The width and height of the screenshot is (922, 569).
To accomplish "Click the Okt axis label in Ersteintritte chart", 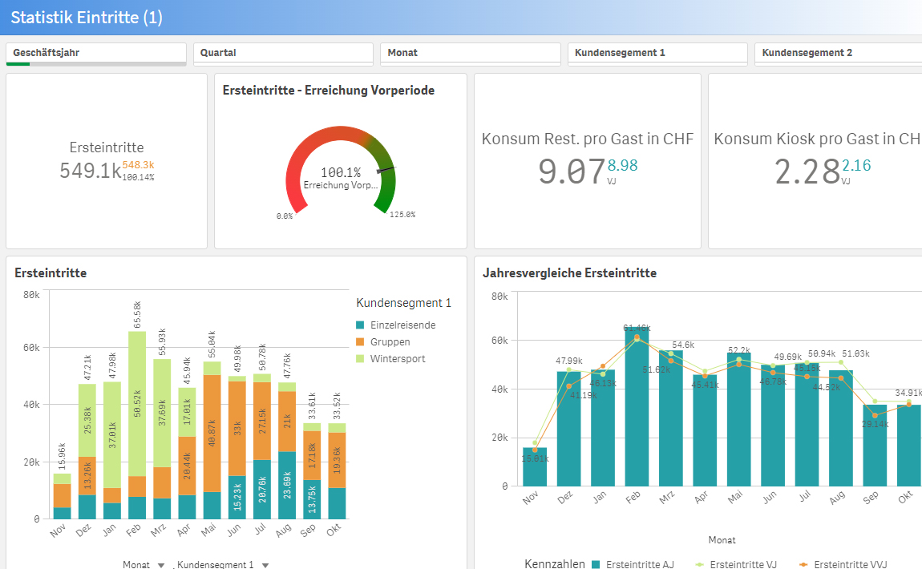I will pos(334,530).
